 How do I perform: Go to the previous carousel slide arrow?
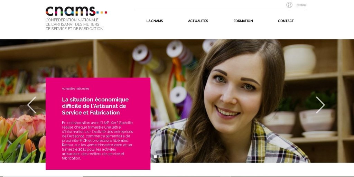tap(31, 105)
